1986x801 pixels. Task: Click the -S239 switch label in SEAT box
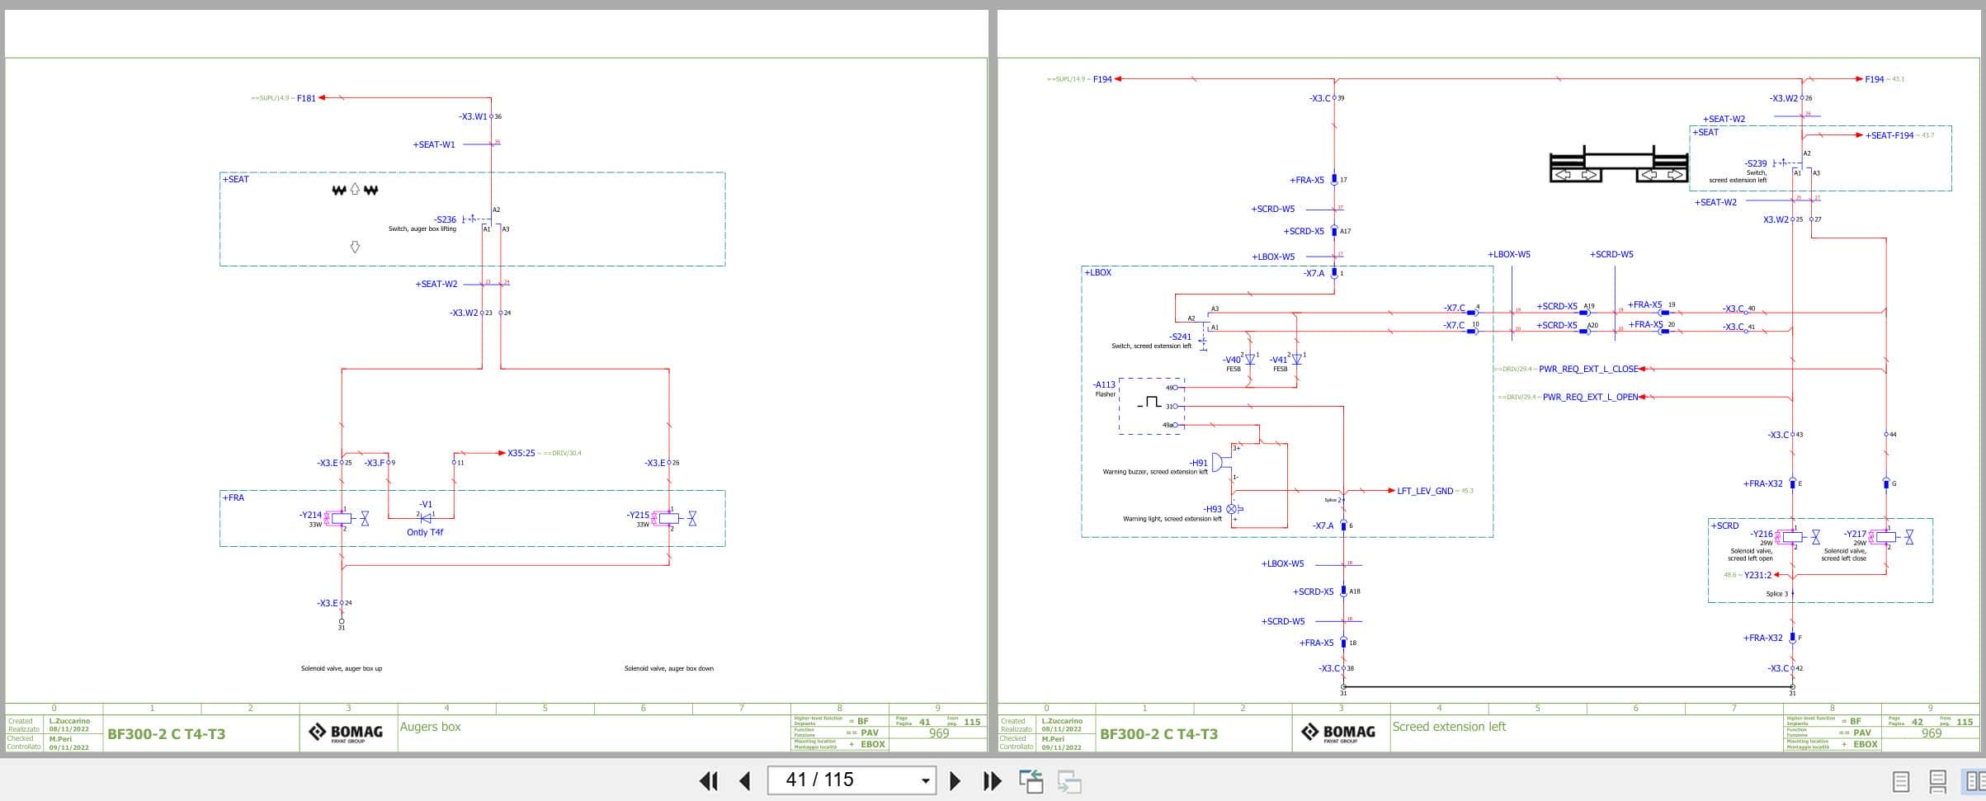tap(1756, 163)
